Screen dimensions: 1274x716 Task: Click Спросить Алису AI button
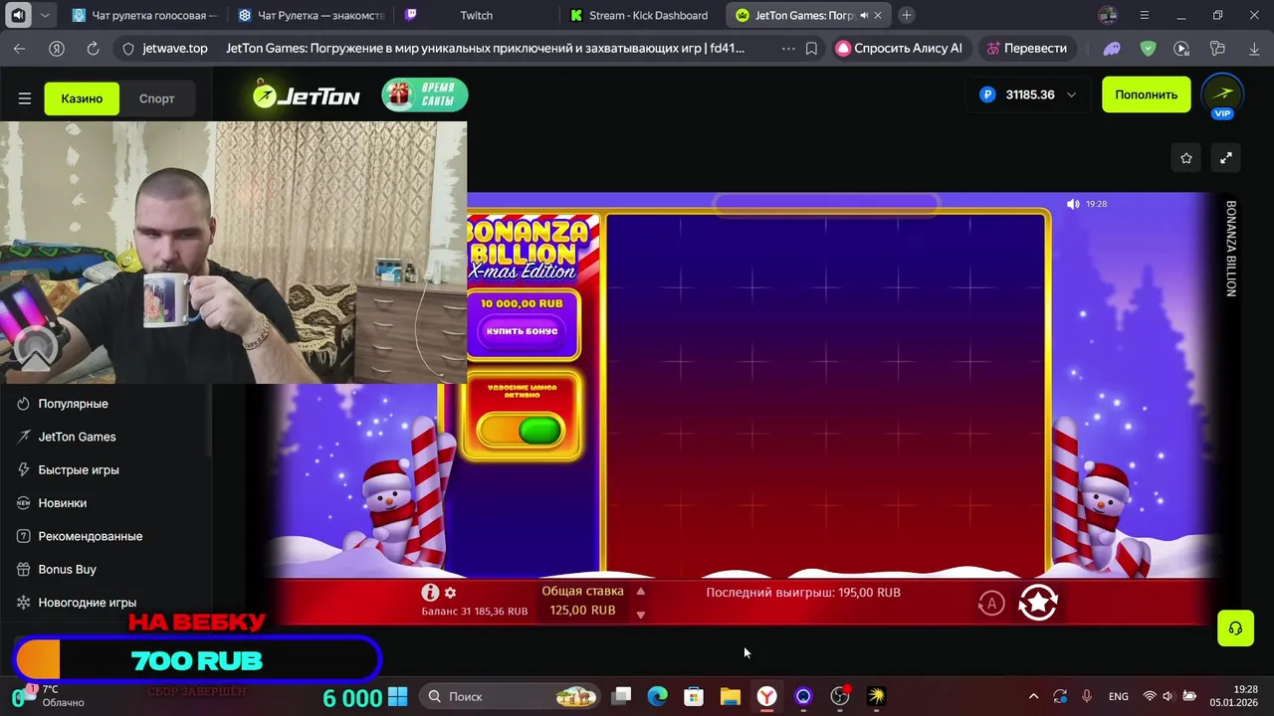(x=900, y=48)
